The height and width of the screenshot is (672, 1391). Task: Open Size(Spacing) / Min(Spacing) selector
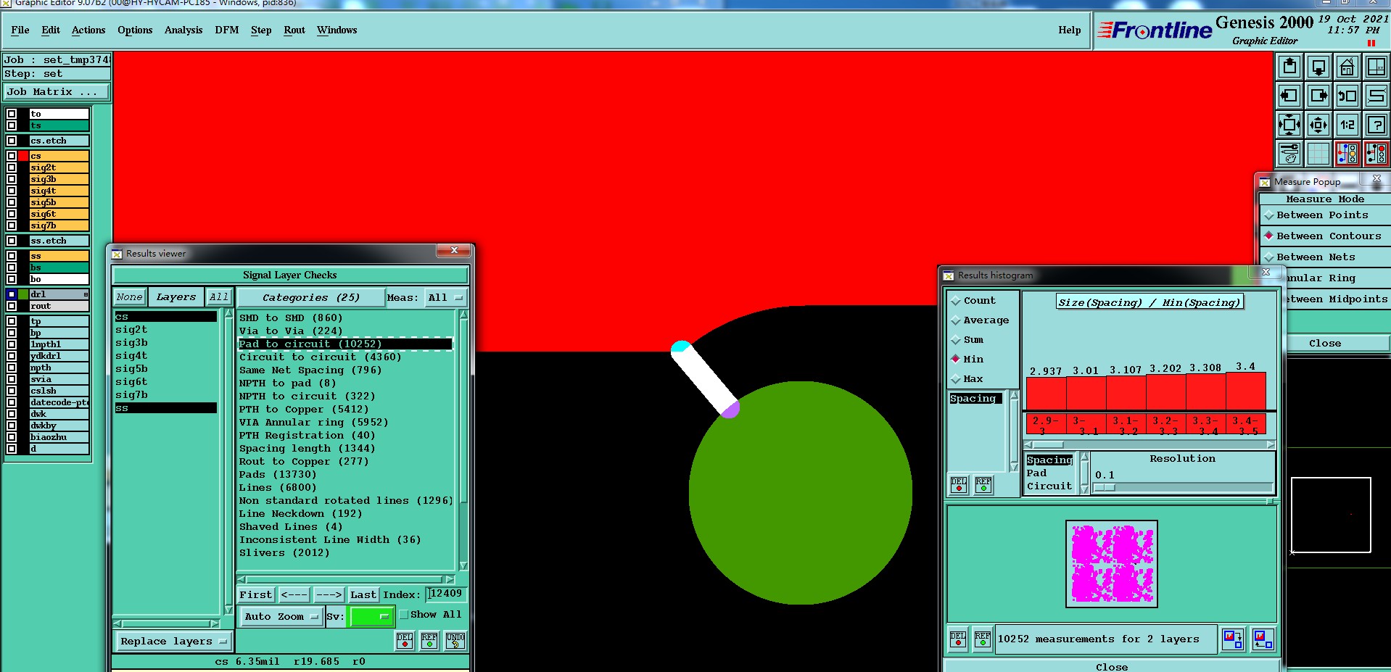(1149, 302)
